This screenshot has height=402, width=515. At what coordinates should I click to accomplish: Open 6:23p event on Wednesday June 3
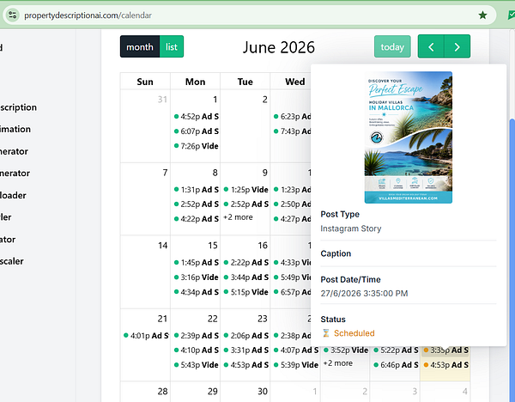click(x=292, y=116)
